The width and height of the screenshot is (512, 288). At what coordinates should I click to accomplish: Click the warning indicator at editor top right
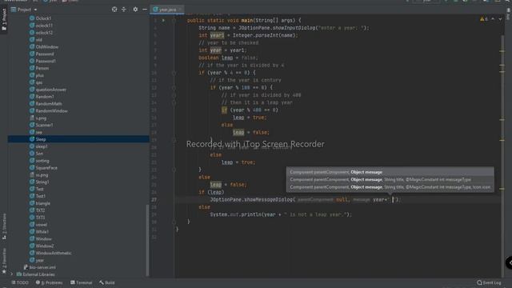point(483,19)
